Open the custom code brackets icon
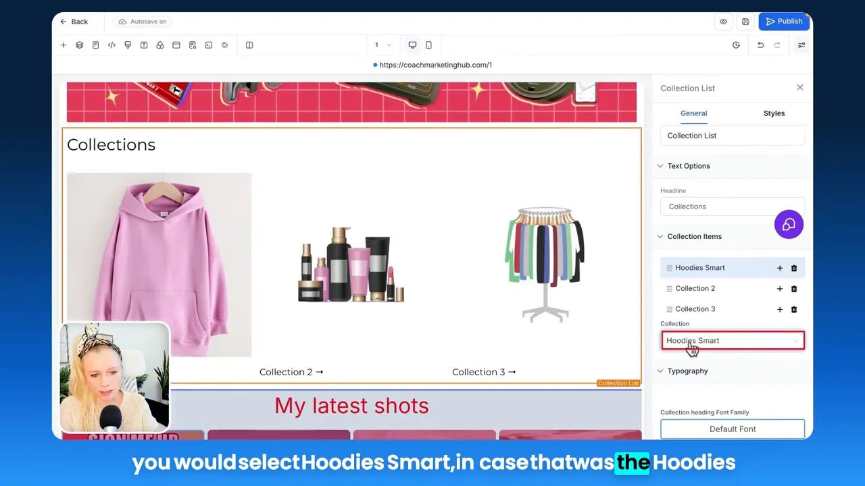865x486 pixels. pyautogui.click(x=112, y=45)
